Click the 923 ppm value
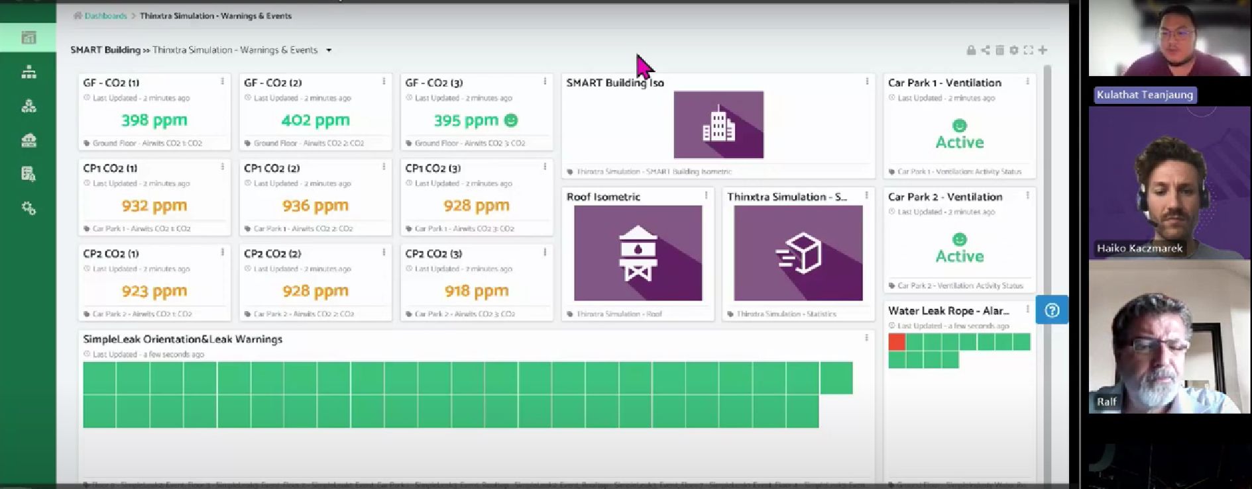 [154, 291]
